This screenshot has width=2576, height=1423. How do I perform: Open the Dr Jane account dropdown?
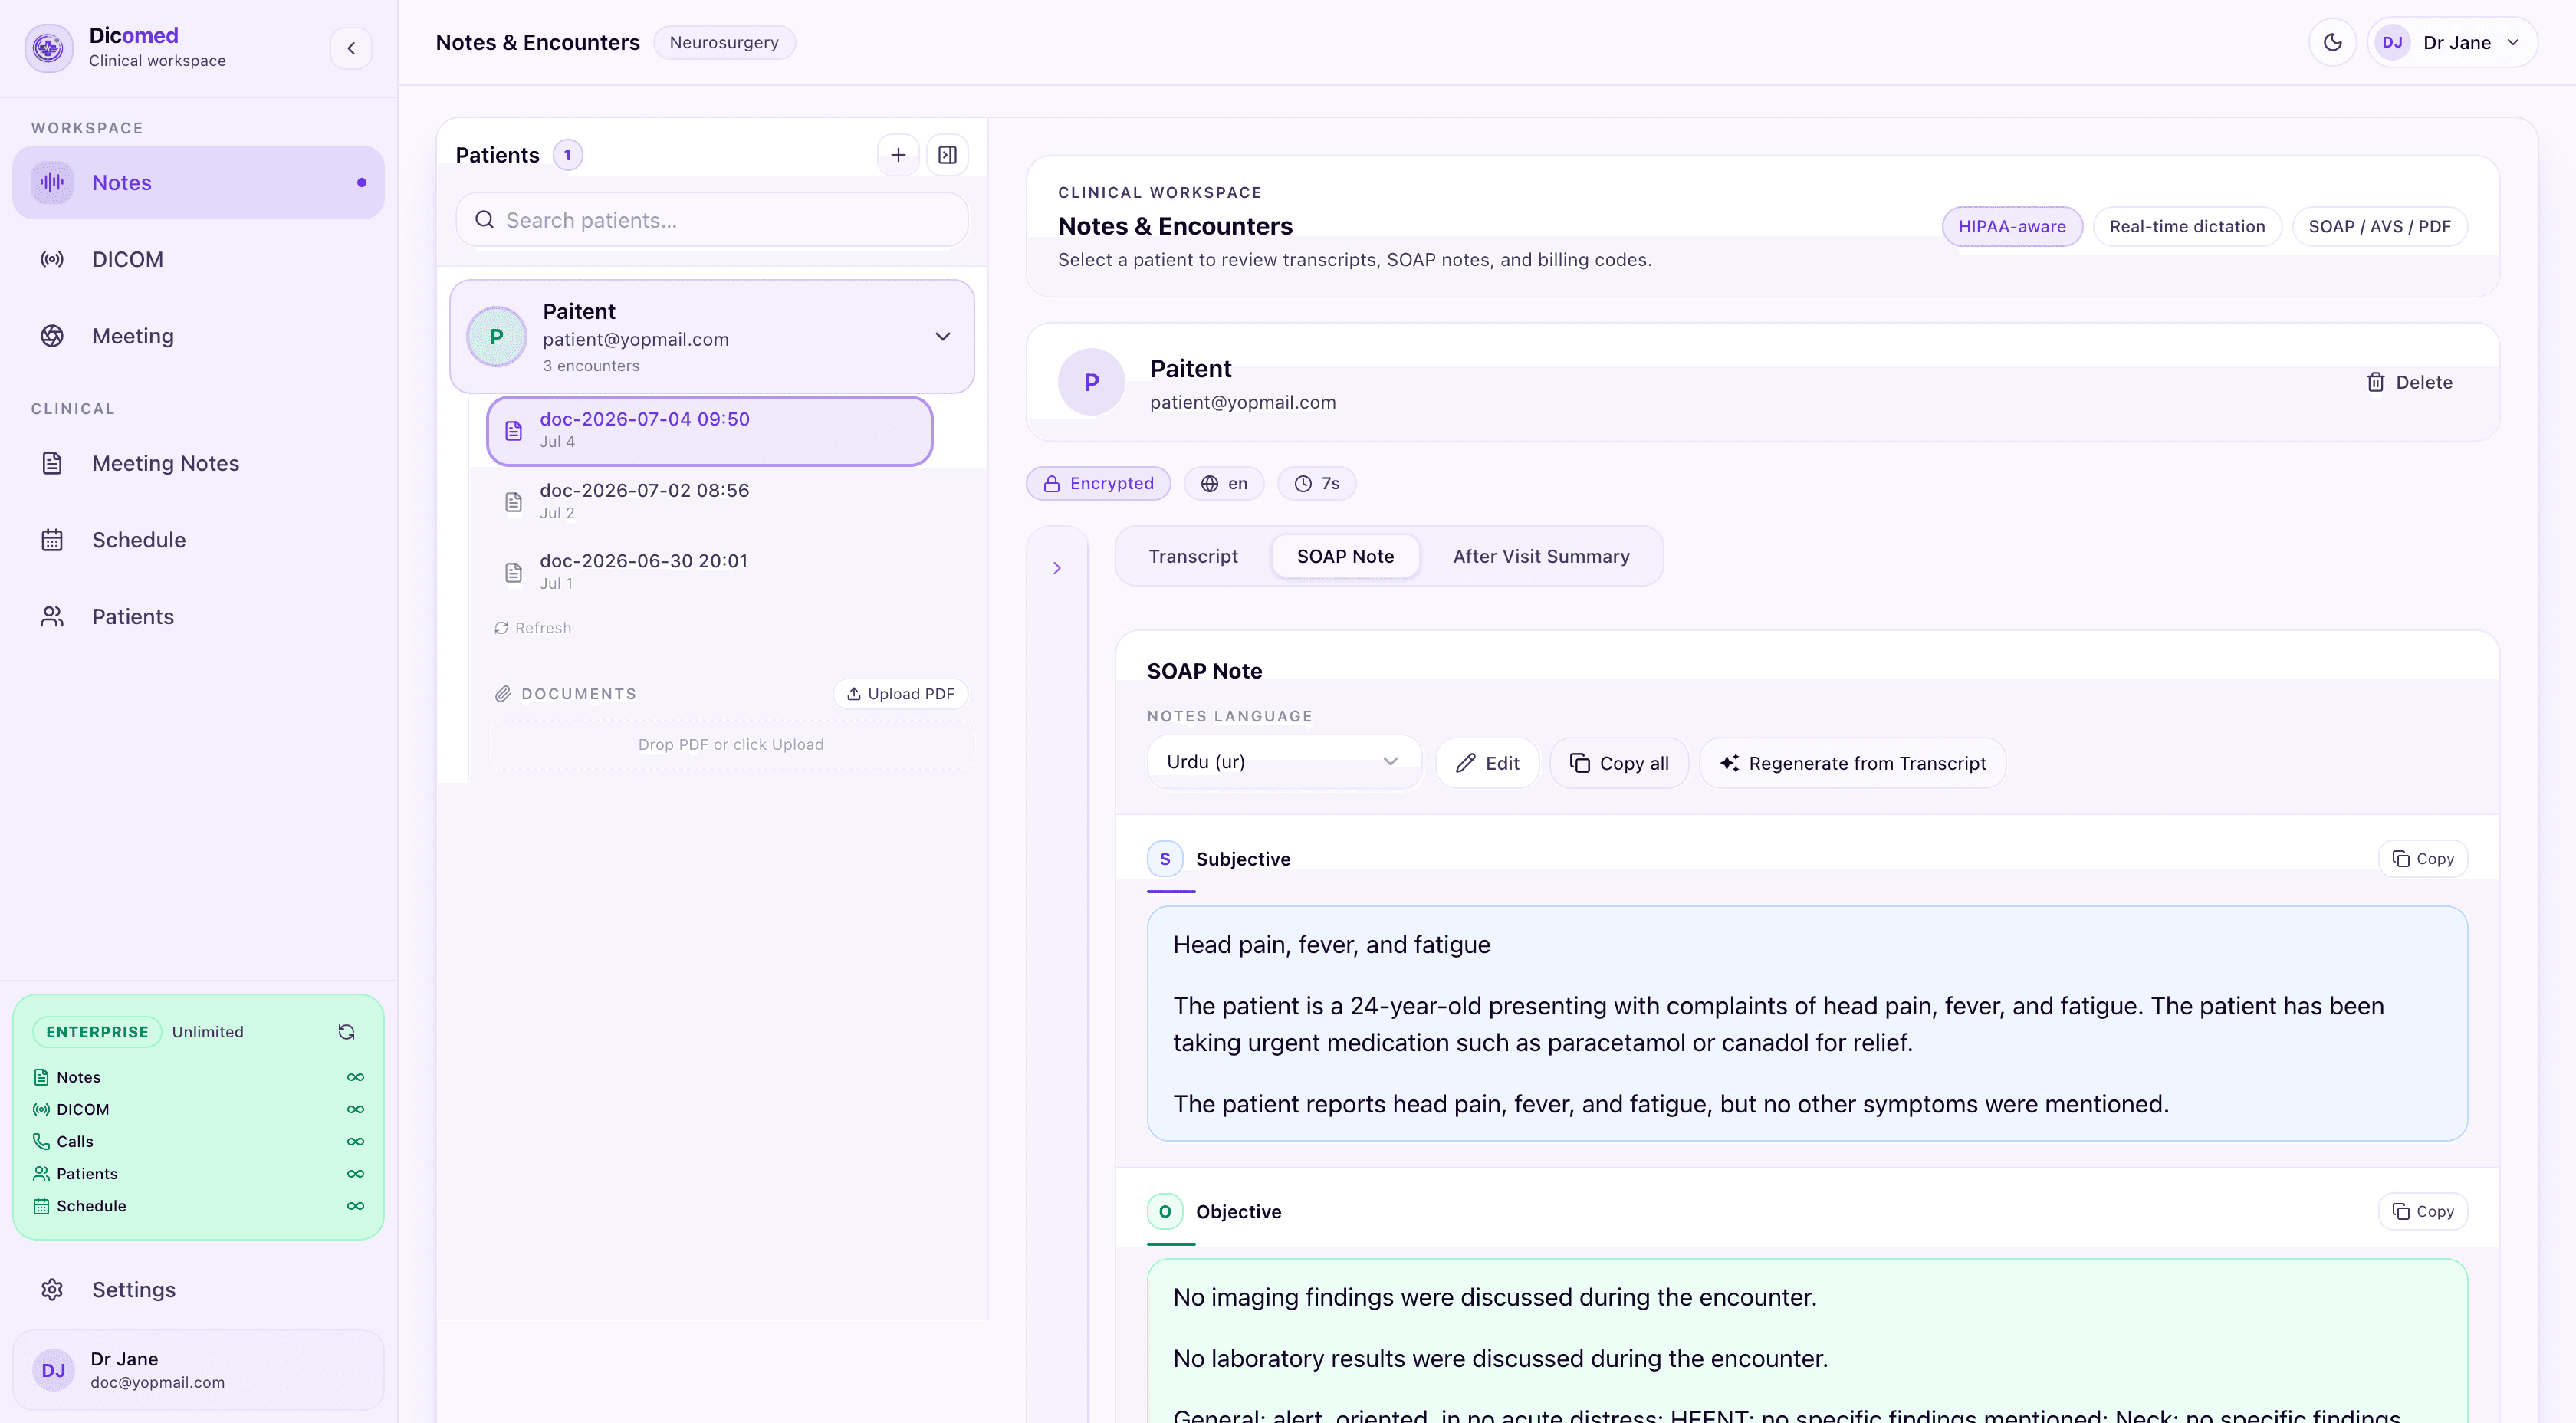click(2453, 43)
